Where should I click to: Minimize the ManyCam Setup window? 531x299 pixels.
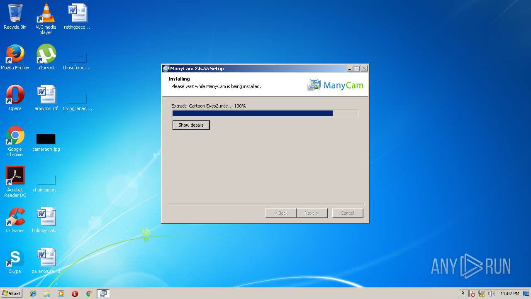[x=349, y=69]
